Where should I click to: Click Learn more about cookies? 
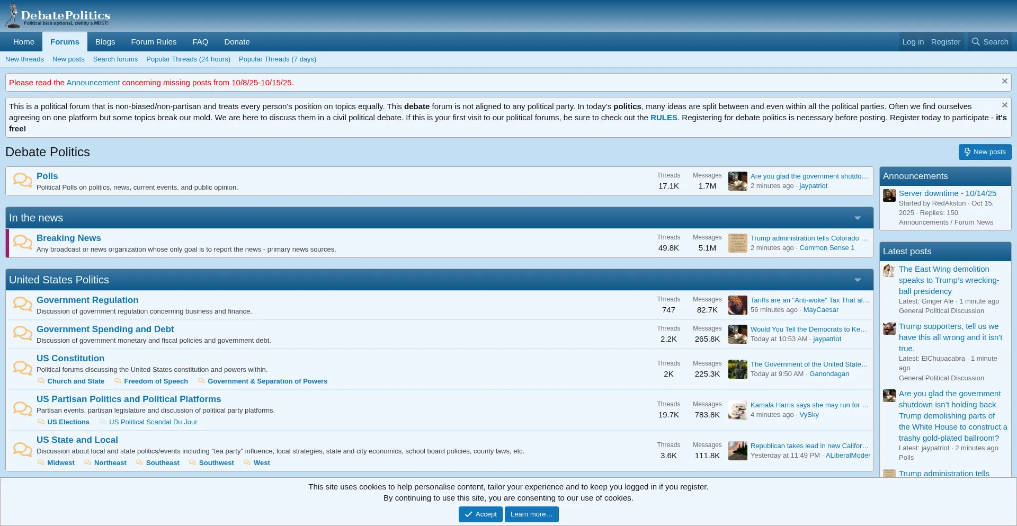531,514
